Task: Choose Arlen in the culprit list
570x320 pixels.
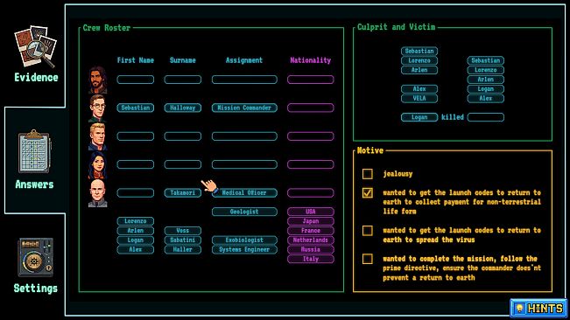Action: tap(419, 70)
